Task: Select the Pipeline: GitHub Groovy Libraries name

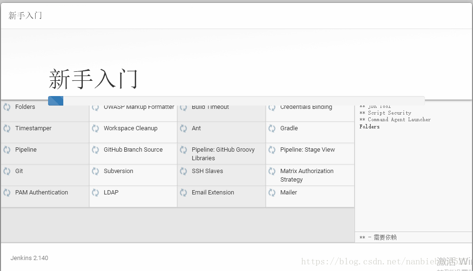Action: click(223, 154)
